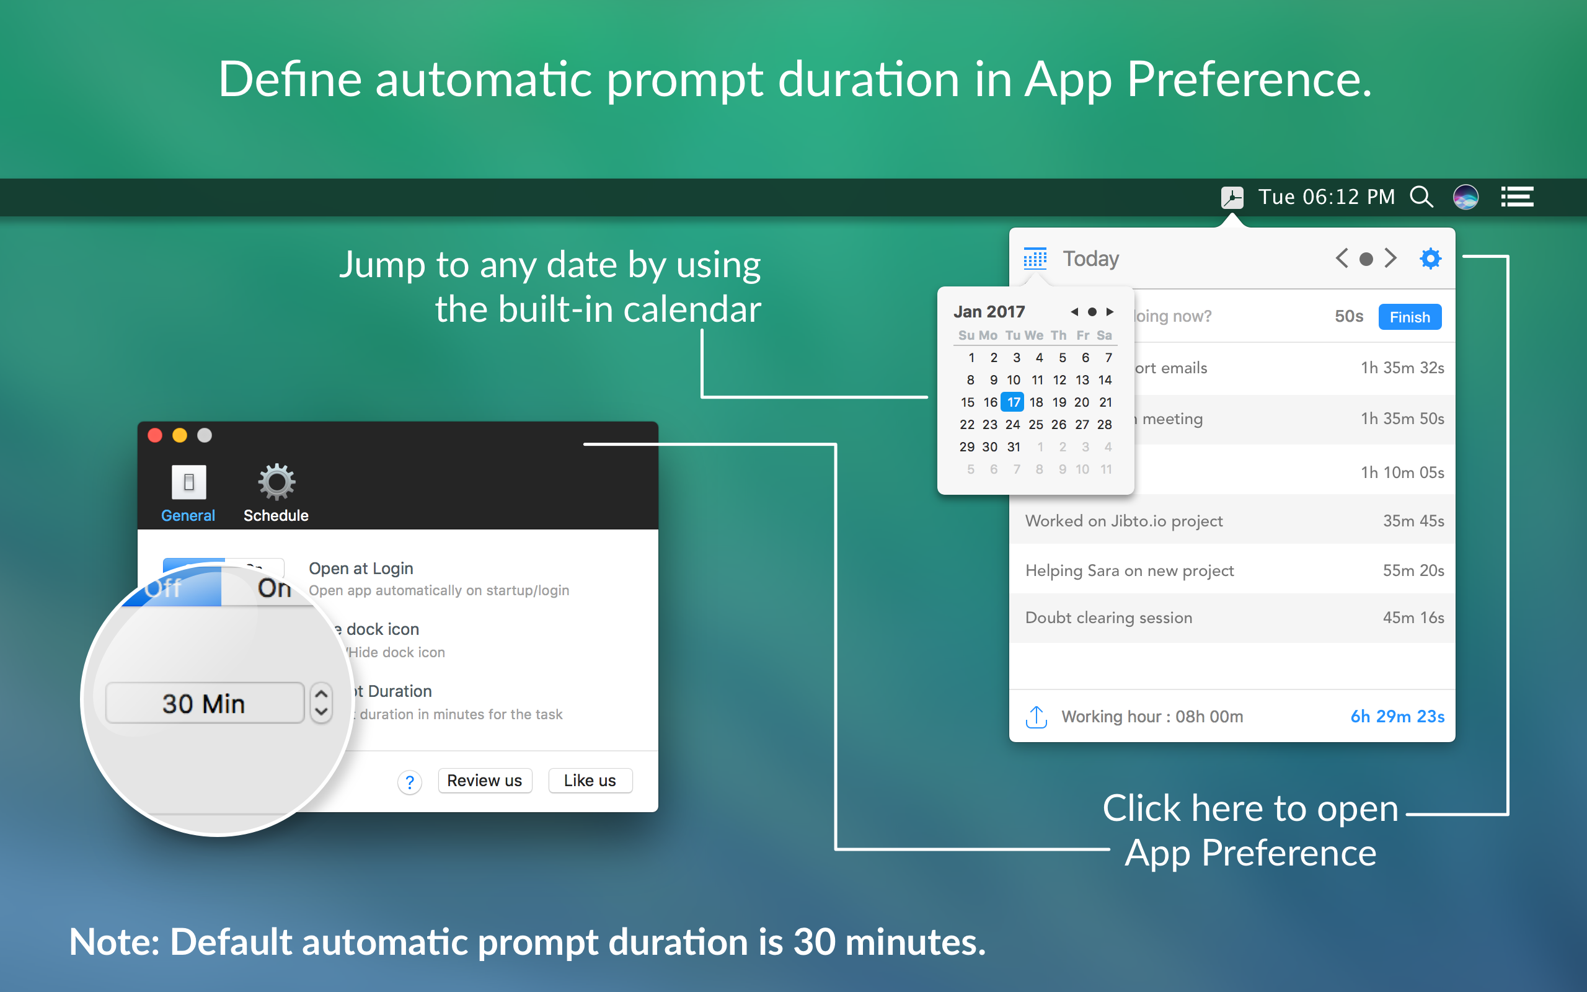Open the time tracker menu bar icon
Image resolution: width=1587 pixels, height=992 pixels.
[x=1232, y=197]
